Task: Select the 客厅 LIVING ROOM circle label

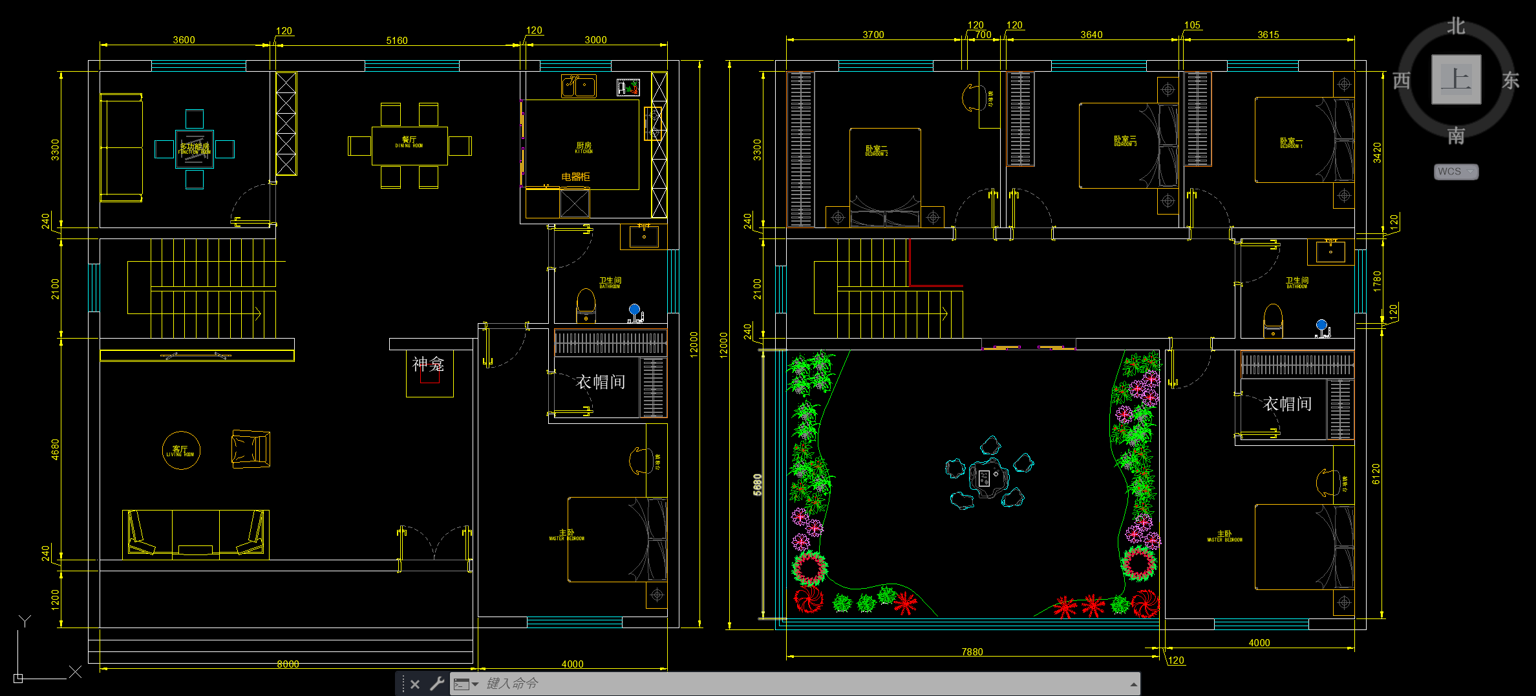Action: point(180,450)
